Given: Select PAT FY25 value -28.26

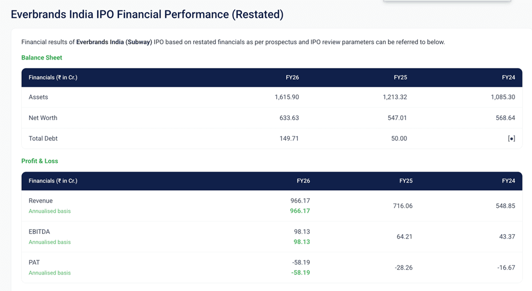Looking at the screenshot, I should pos(404,268).
